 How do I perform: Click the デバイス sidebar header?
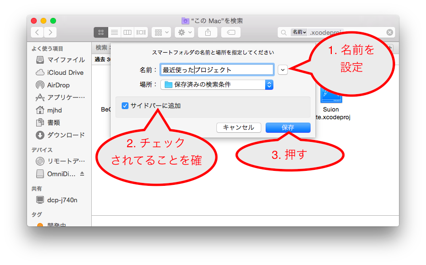pyautogui.click(x=42, y=150)
